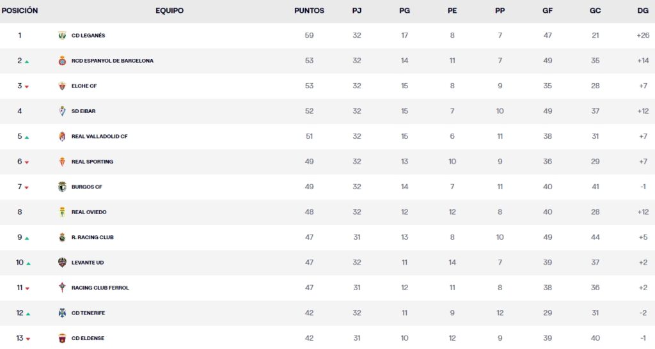Screen dimensions: 655x349
Task: Click the EQUIPO column header
Action: (170, 11)
